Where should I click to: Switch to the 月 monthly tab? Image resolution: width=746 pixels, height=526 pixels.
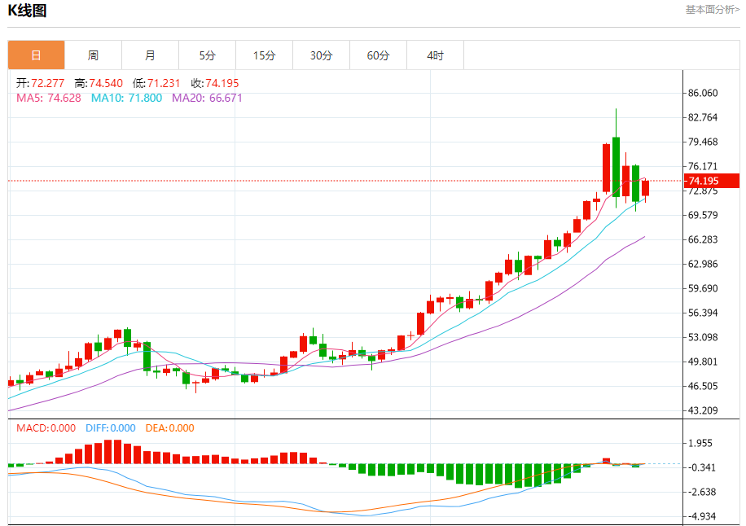pyautogui.click(x=151, y=55)
